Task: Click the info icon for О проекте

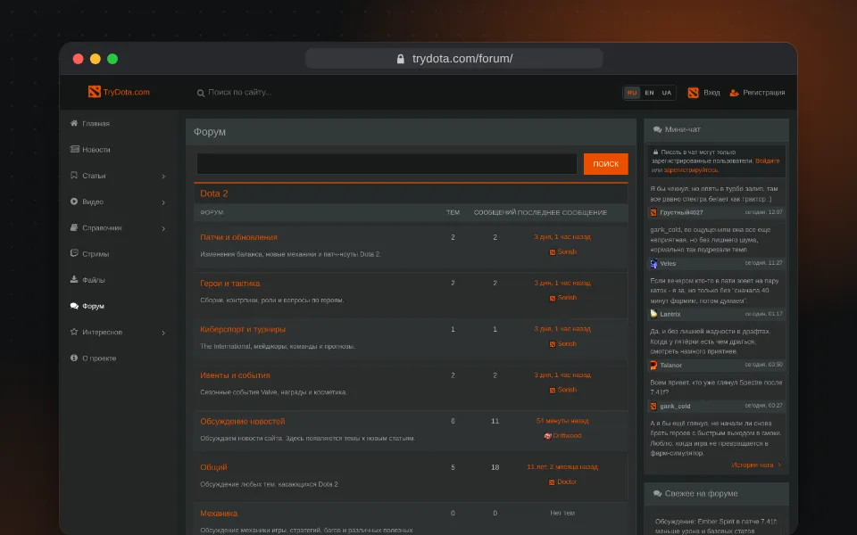Action: point(74,358)
